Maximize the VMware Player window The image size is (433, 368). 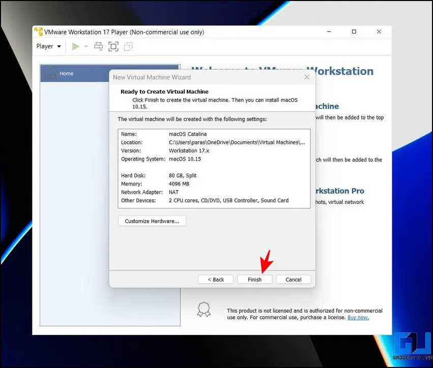pyautogui.click(x=354, y=32)
